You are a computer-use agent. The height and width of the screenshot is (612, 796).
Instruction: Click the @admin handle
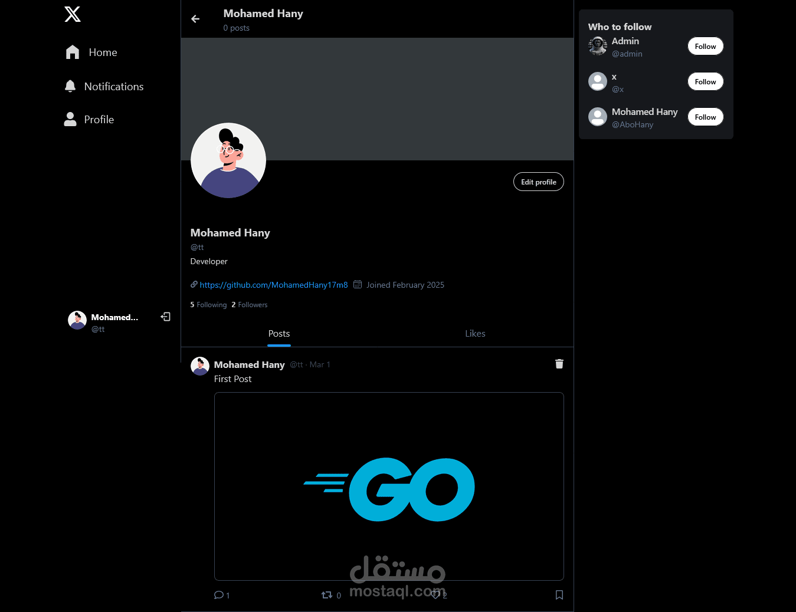627,54
